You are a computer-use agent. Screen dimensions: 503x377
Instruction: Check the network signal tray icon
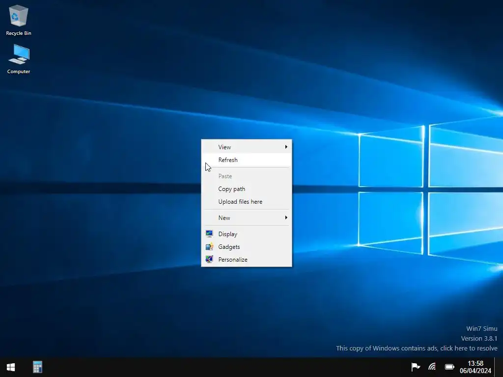pyautogui.click(x=432, y=366)
